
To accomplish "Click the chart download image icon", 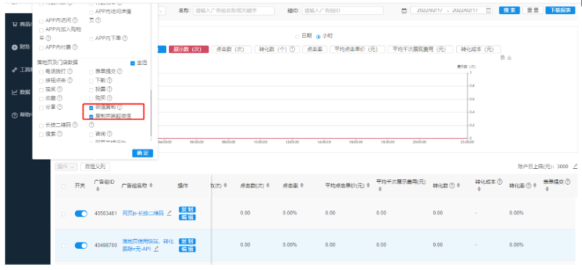I will [509, 57].
